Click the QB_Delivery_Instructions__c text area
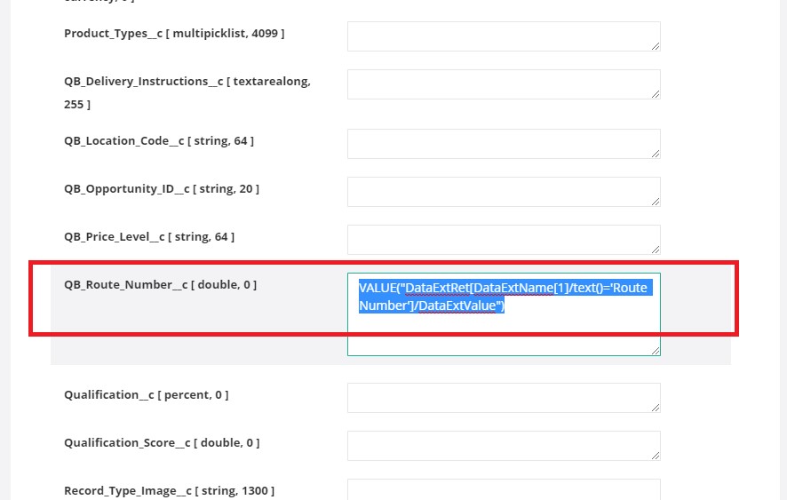 503,84
